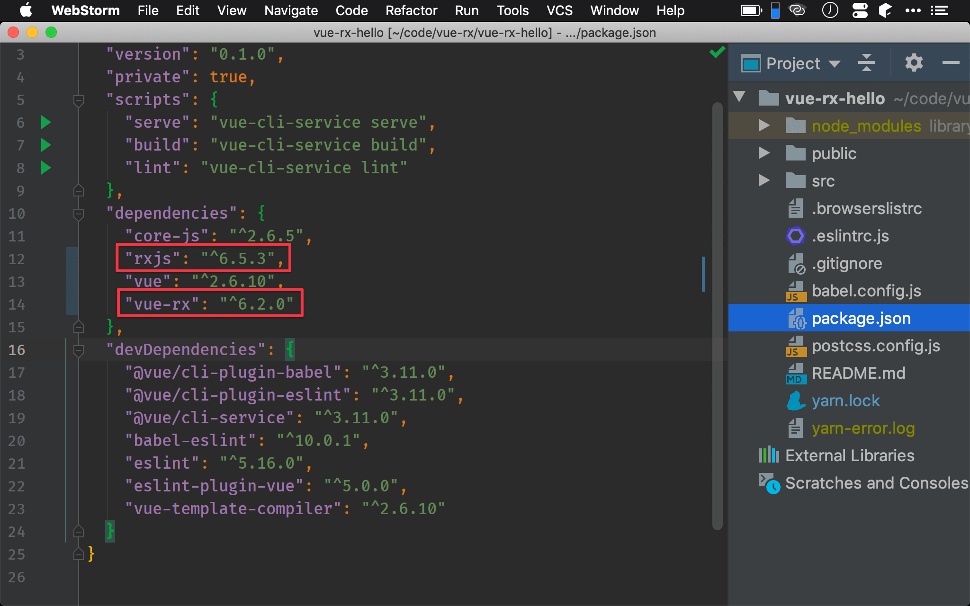Click the battery status icon
The width and height of the screenshot is (970, 606).
coord(751,10)
